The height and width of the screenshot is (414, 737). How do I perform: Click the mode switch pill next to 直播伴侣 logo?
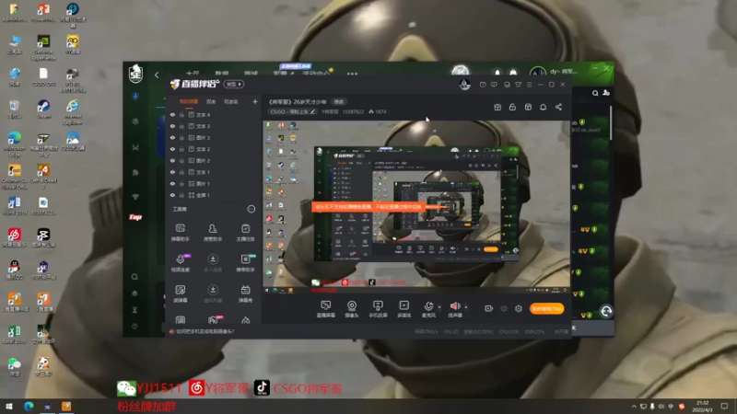234,84
